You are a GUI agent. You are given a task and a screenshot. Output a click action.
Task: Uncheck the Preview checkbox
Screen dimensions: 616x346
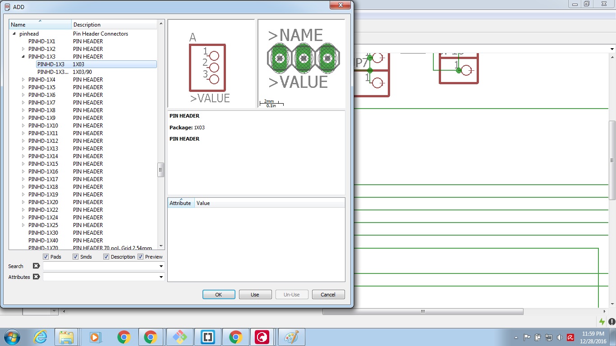140,257
